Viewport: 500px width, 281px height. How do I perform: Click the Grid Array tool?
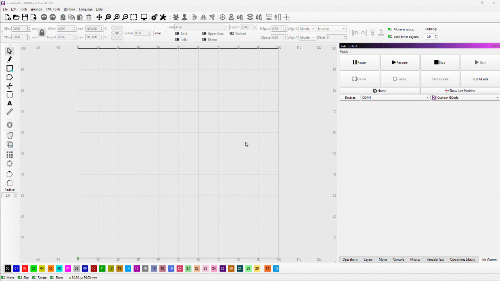[10, 155]
